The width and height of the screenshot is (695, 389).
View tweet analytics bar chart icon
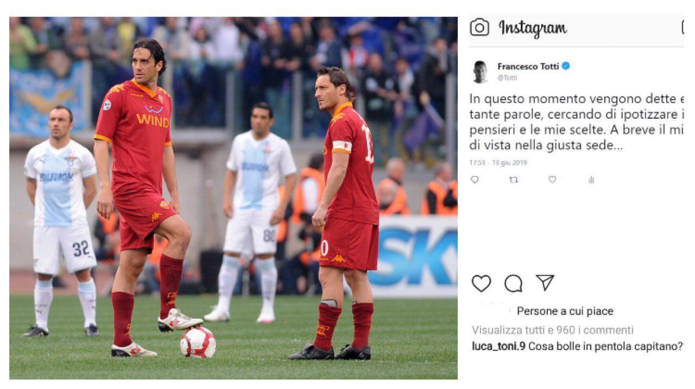591,180
